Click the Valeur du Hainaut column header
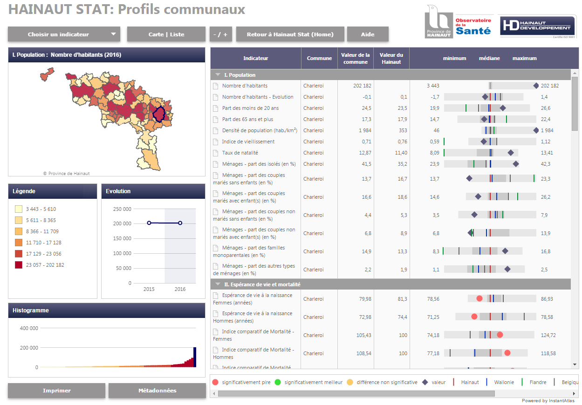The width and height of the screenshot is (582, 405). click(x=391, y=58)
